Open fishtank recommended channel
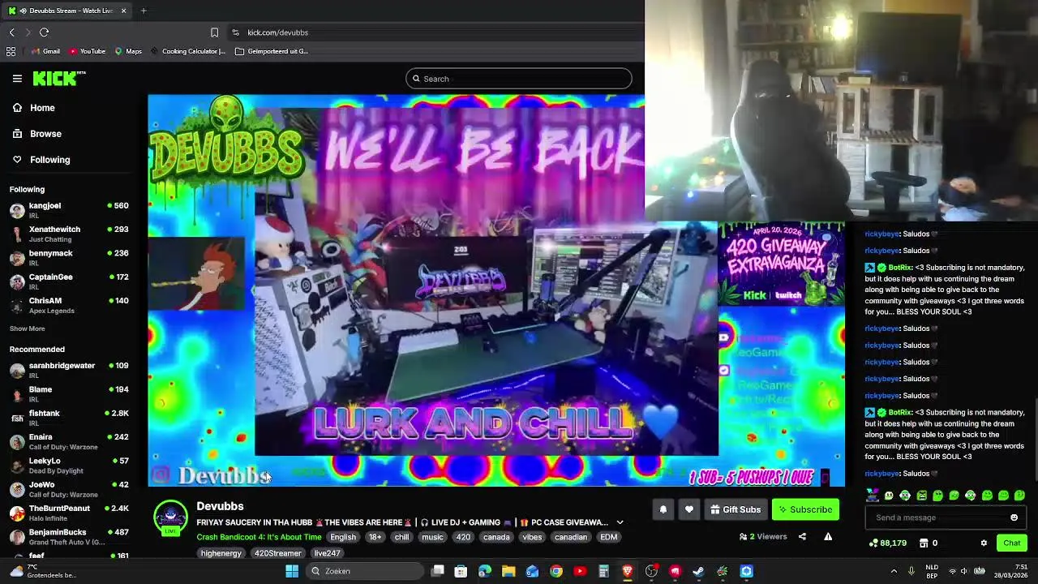This screenshot has height=584, width=1038. [69, 418]
